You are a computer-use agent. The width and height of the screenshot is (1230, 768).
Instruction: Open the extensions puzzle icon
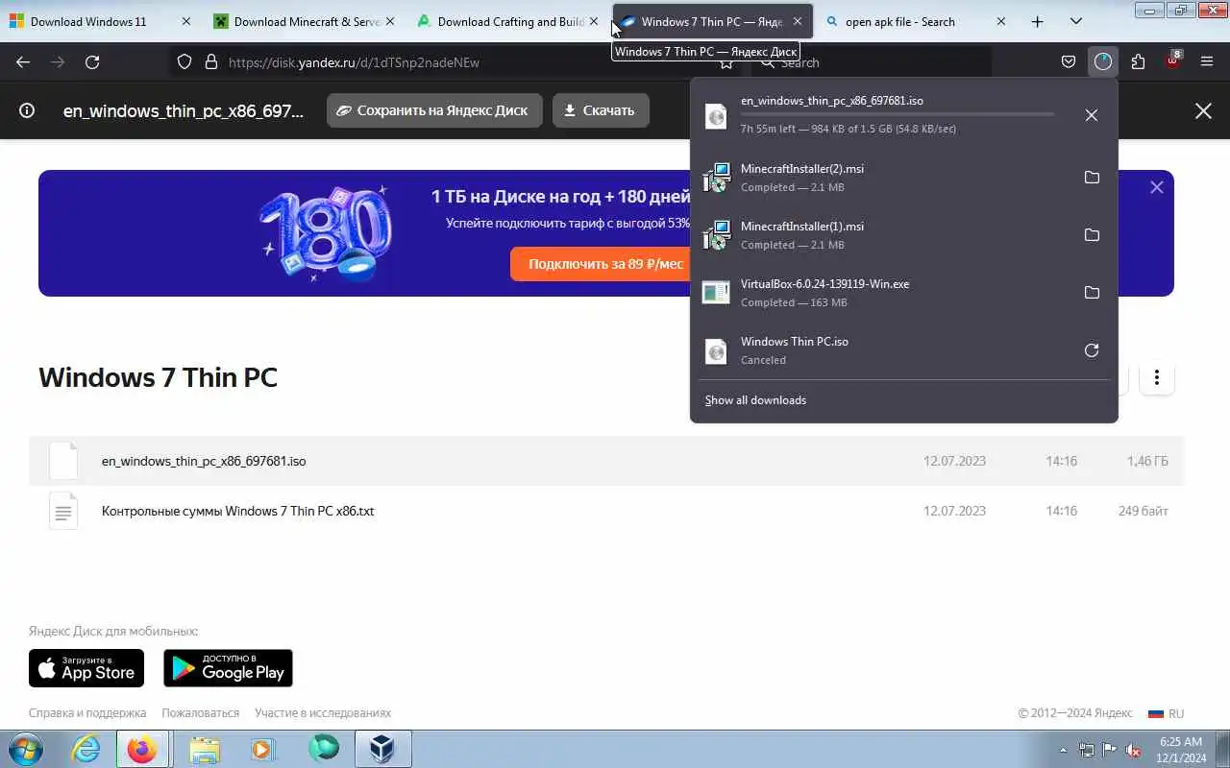(1138, 61)
